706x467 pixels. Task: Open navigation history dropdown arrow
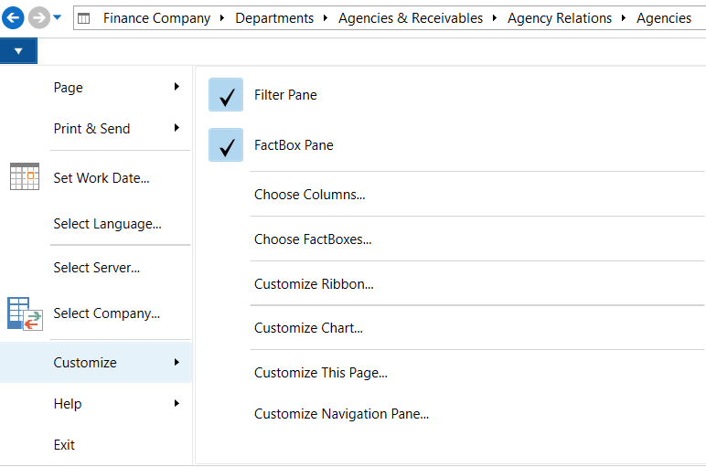(x=58, y=17)
